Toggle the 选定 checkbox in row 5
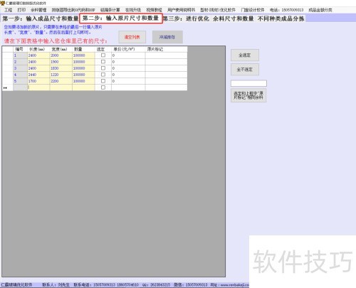 pos(103,81)
